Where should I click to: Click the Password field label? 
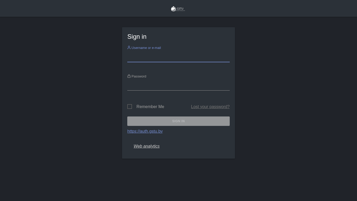pos(139,76)
